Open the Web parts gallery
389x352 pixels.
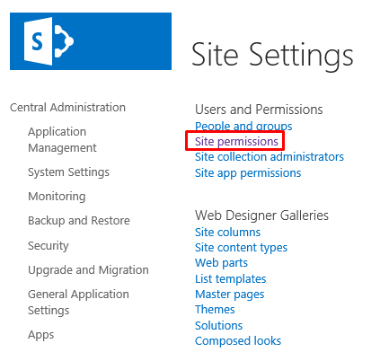pos(221,263)
